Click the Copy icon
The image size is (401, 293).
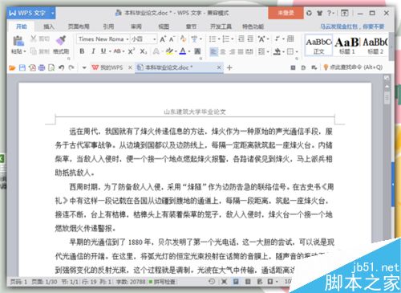click(x=34, y=51)
